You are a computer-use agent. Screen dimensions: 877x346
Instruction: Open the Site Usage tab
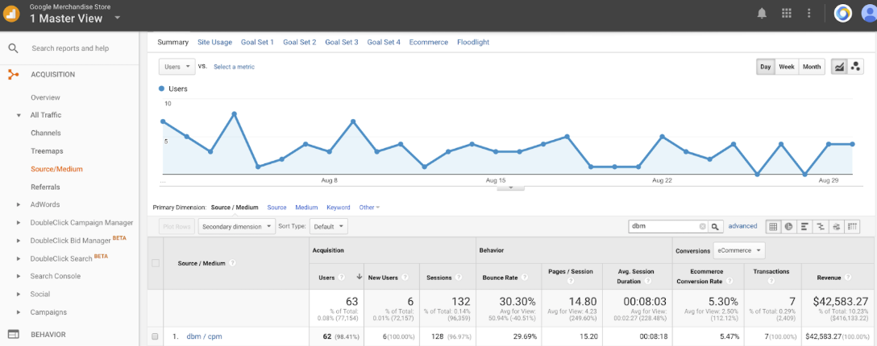214,42
